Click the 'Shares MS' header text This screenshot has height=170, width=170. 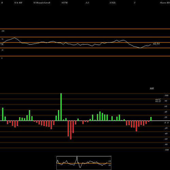165,3
